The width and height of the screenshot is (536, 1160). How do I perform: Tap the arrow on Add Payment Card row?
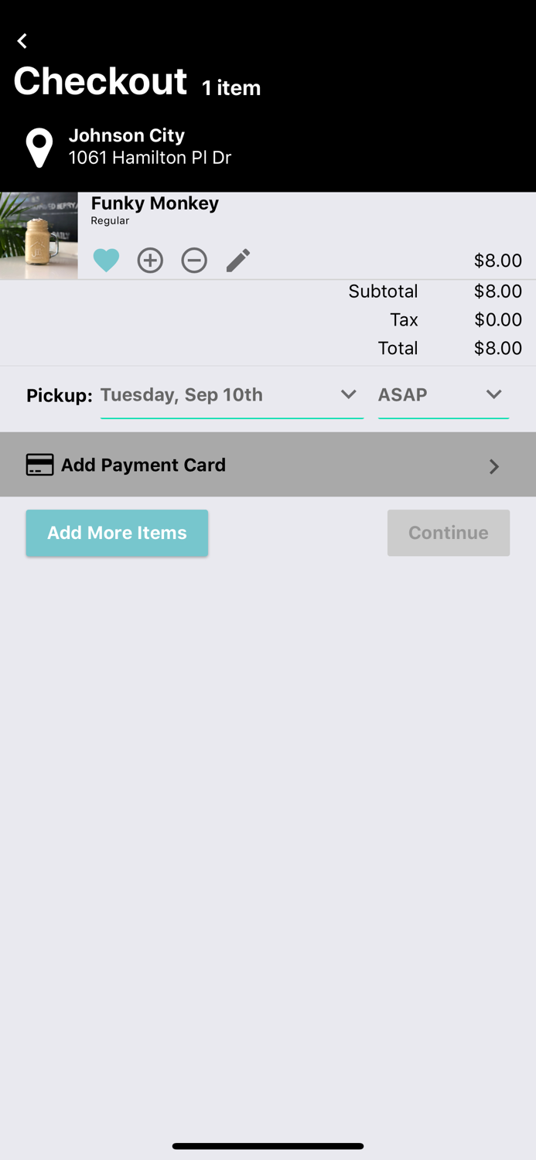click(x=494, y=466)
